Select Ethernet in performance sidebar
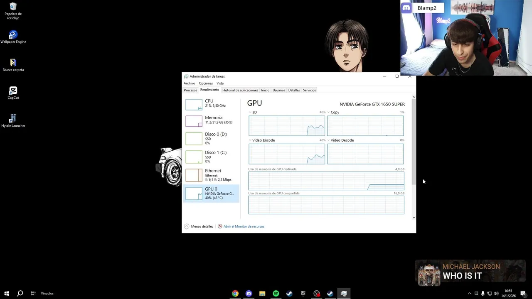 (212, 175)
